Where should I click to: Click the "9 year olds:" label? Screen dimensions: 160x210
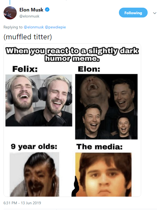(34, 147)
